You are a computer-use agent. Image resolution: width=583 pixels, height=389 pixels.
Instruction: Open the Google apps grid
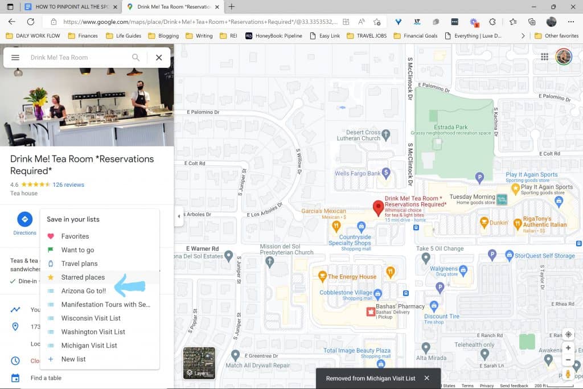tap(544, 56)
